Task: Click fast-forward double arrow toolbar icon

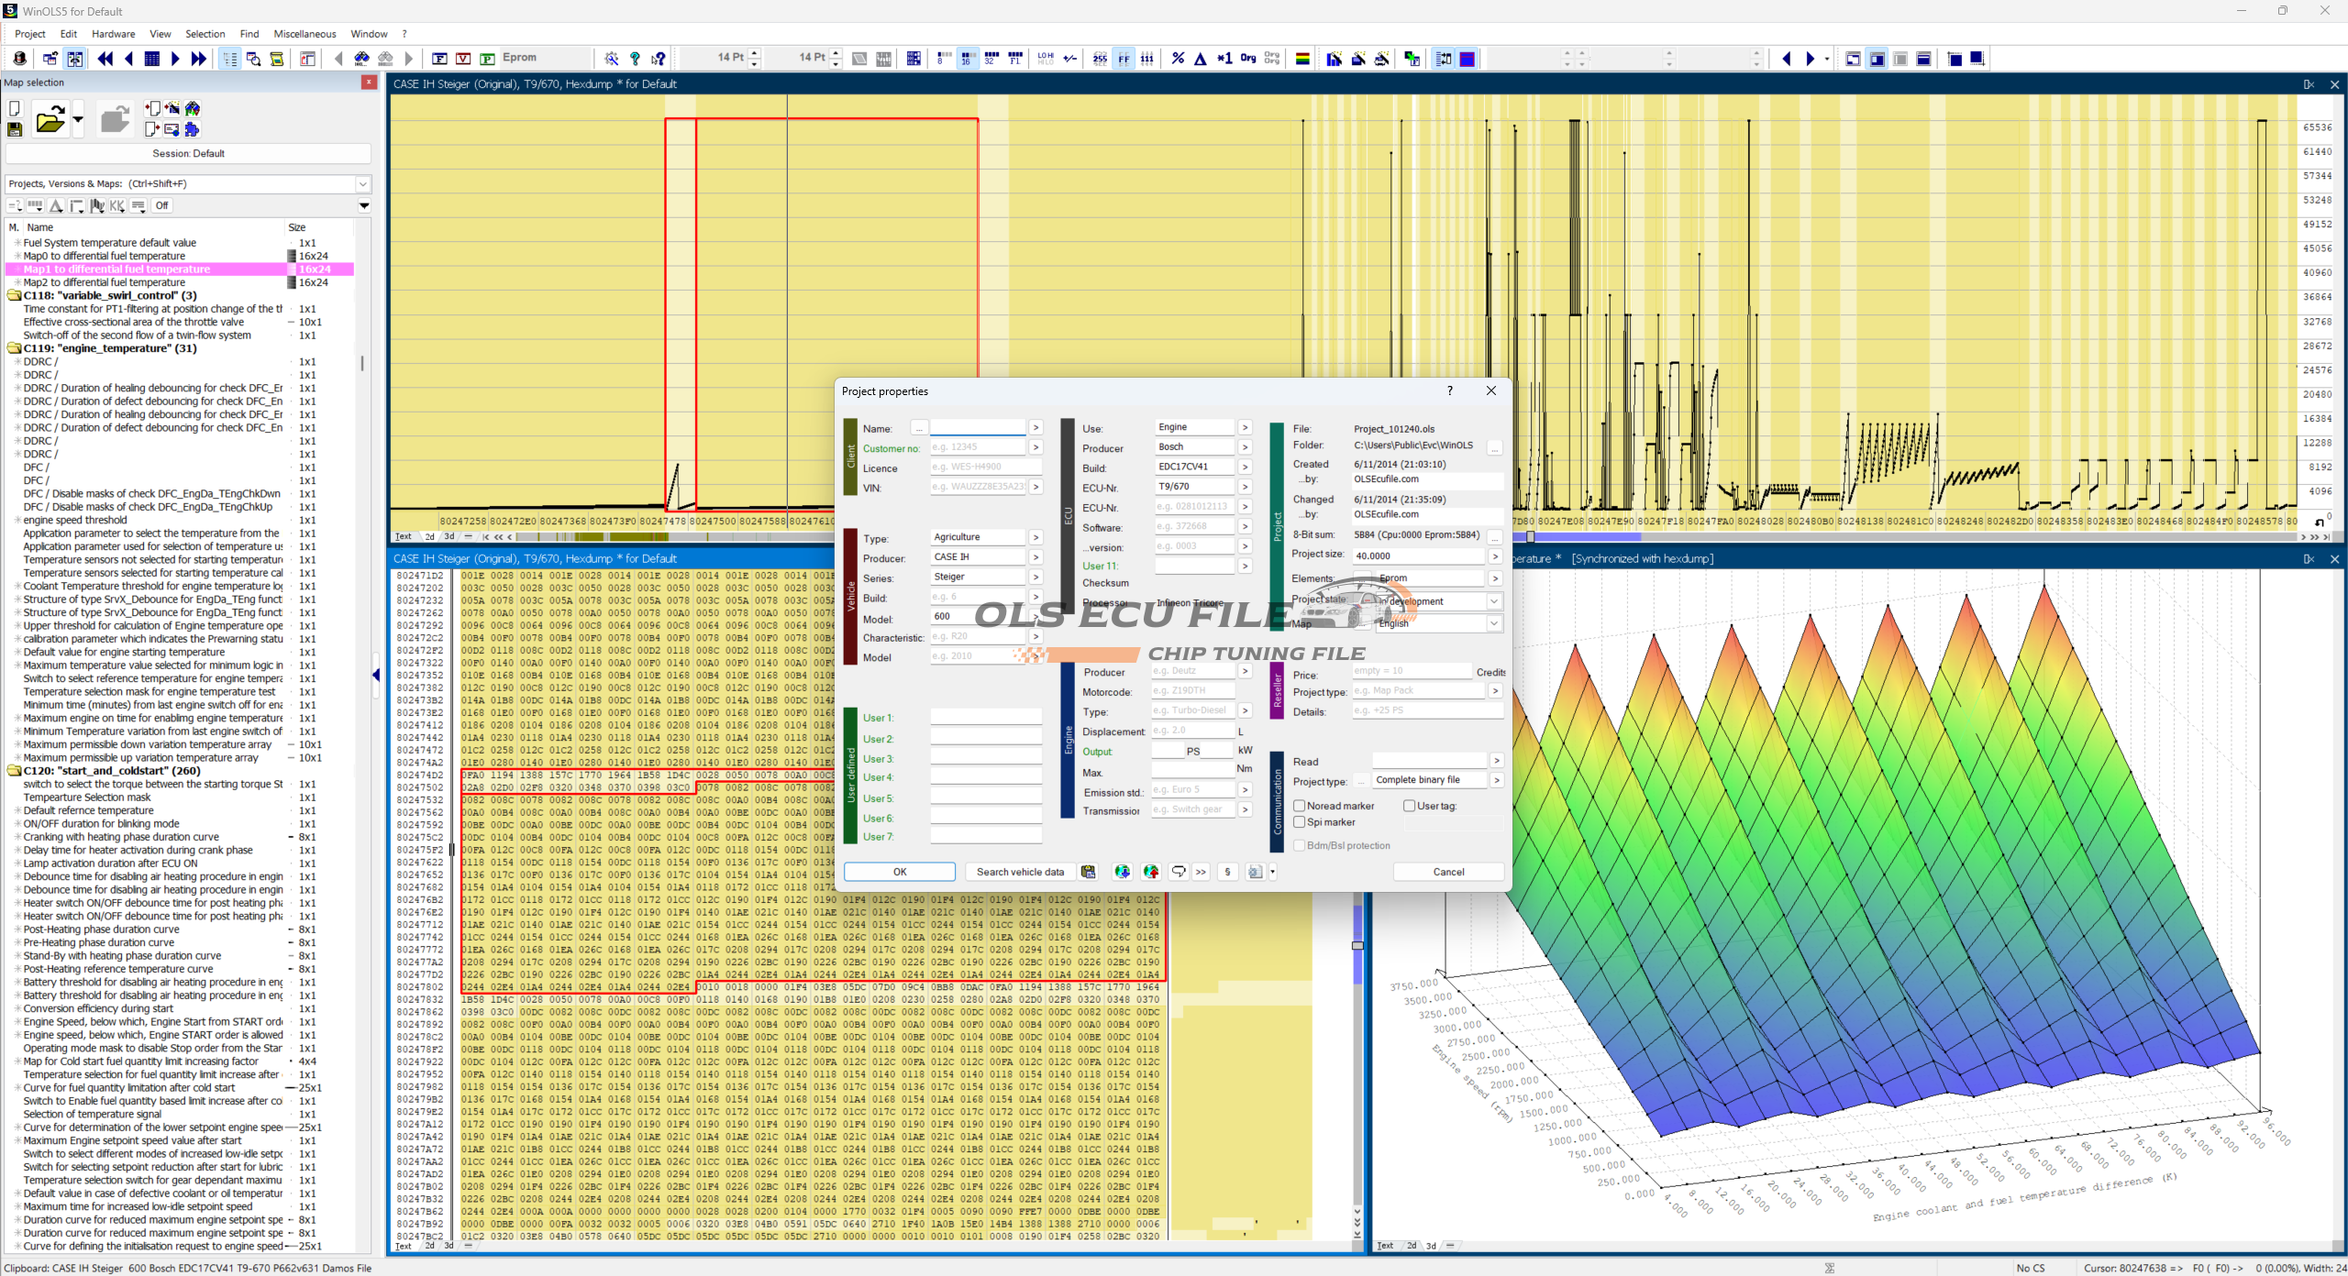Action: [x=198, y=59]
